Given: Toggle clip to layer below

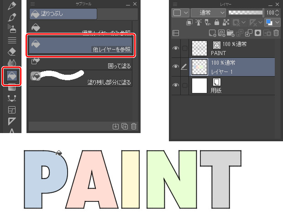Looking at the screenshot, I should (x=189, y=22).
